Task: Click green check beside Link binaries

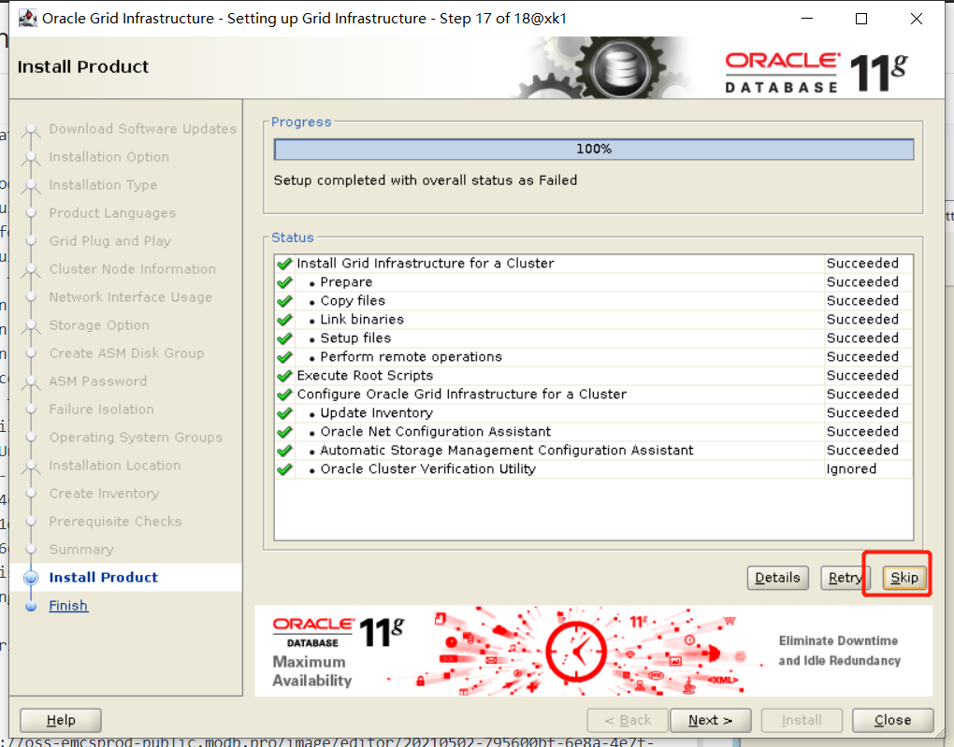Action: 284,320
